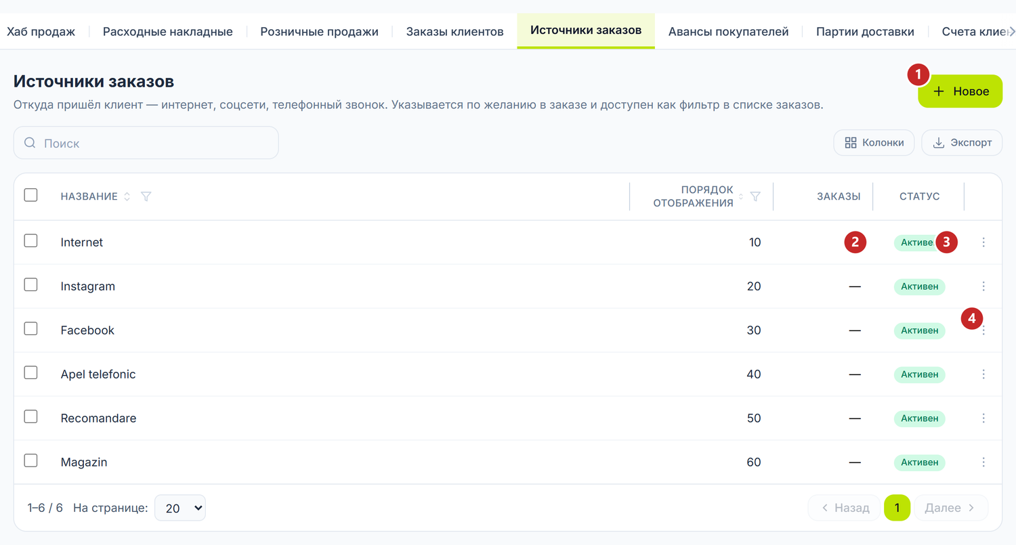Select the Instagram row checkbox
This screenshot has width=1016, height=545.
(30, 284)
